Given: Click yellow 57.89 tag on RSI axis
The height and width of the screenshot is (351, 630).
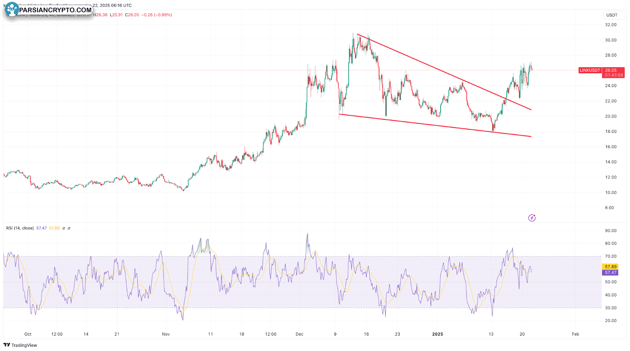Looking at the screenshot, I should 611,267.
